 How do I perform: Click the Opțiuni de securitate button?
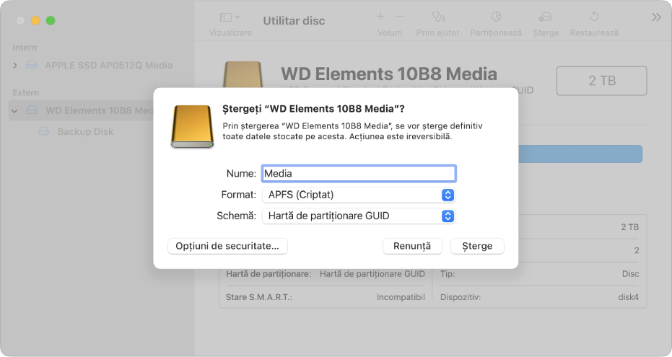[x=227, y=246]
